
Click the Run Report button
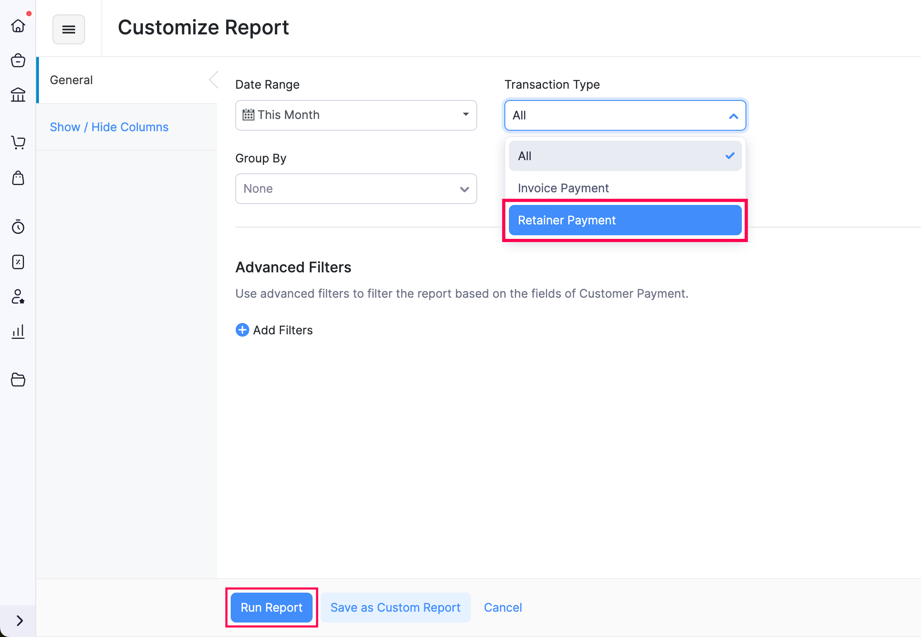(271, 607)
